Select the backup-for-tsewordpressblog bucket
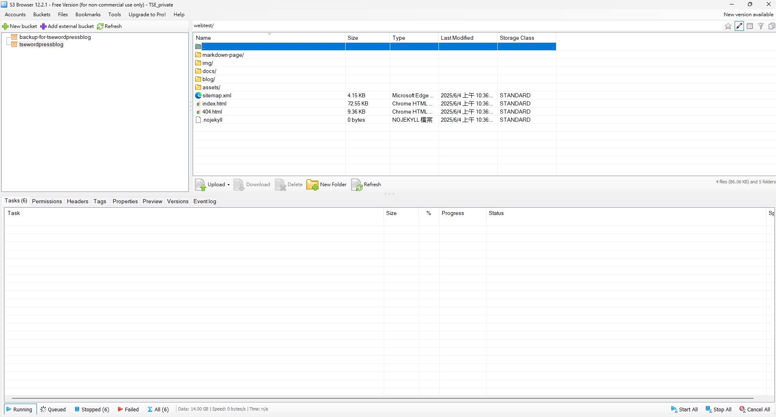The width and height of the screenshot is (776, 417). [55, 37]
